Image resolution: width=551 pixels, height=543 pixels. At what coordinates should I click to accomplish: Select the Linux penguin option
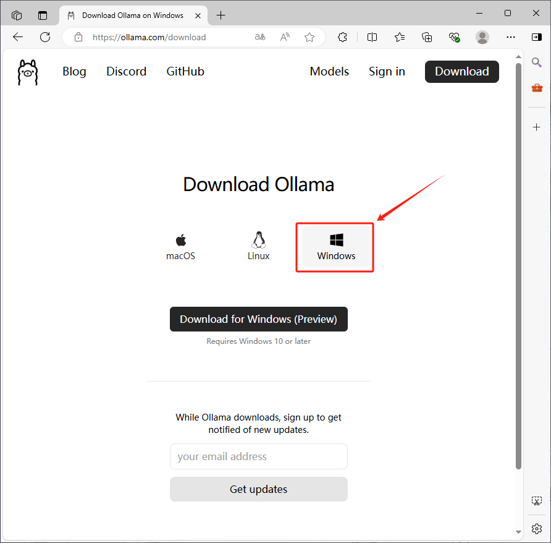[x=259, y=247]
